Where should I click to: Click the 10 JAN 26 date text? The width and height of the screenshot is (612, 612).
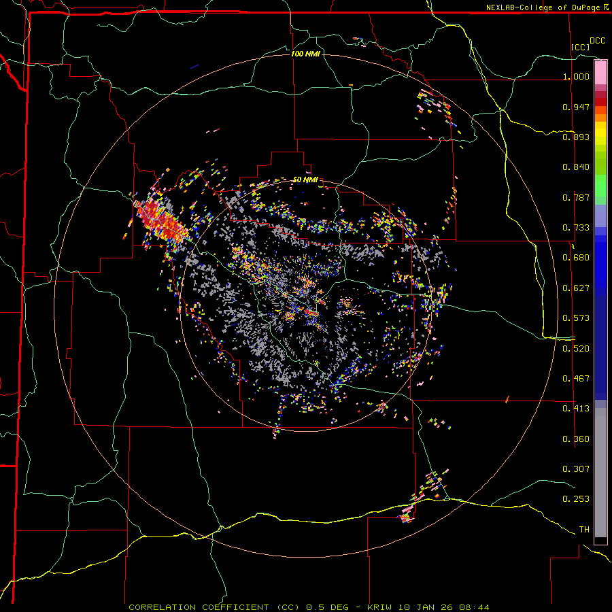coord(426,607)
